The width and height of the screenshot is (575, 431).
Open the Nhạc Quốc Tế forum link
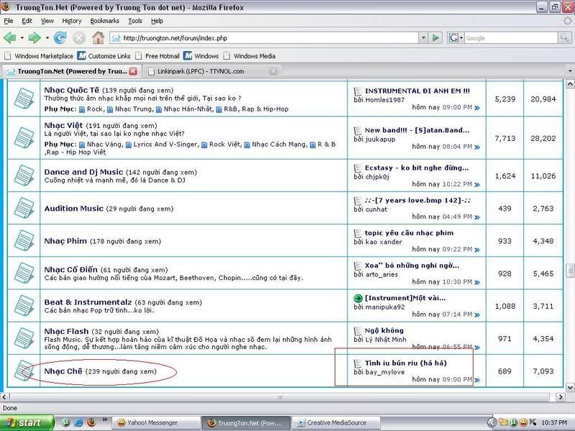coord(72,91)
